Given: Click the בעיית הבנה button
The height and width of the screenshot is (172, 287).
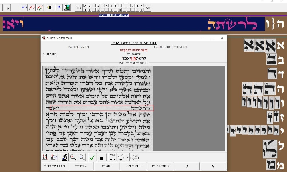Looking at the screenshot, I should tap(112, 157).
